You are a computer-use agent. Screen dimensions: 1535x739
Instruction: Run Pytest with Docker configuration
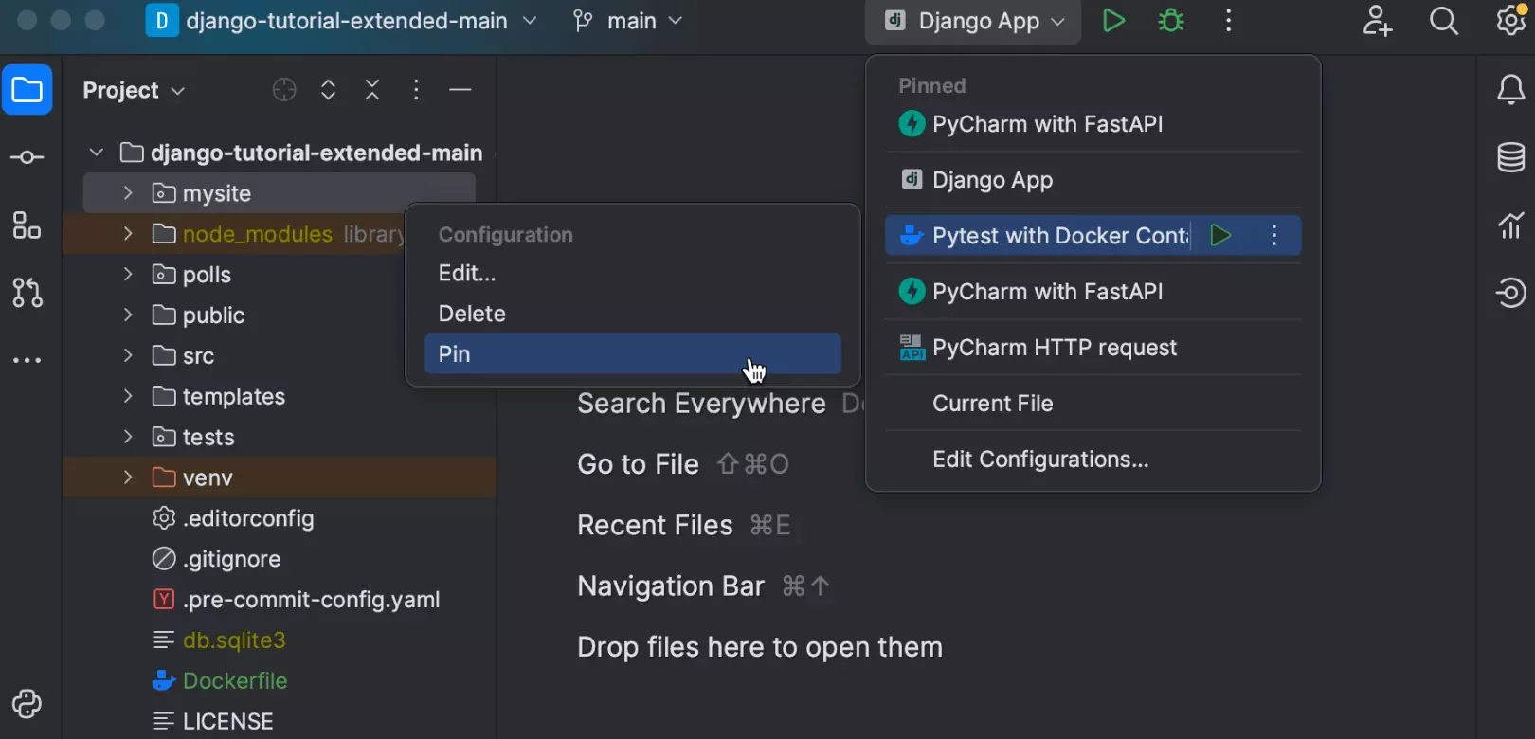pyautogui.click(x=1220, y=236)
